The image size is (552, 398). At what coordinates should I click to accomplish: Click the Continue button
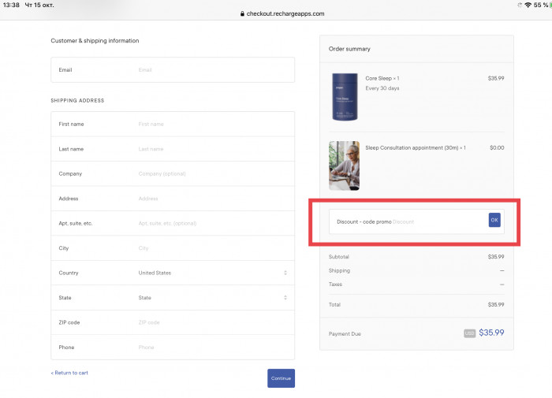[x=281, y=378]
